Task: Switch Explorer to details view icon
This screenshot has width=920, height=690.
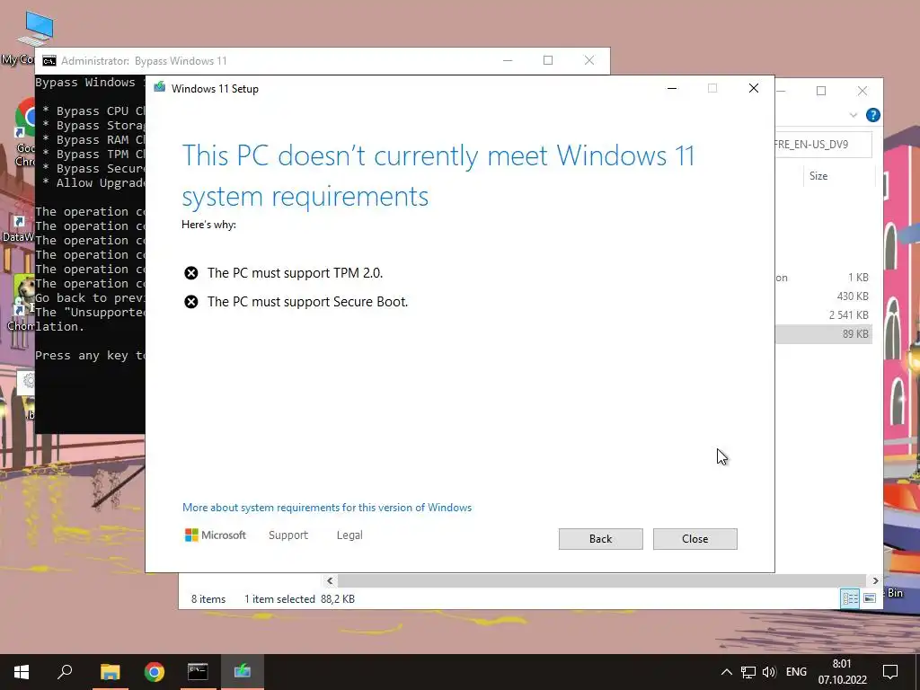Action: (x=850, y=598)
